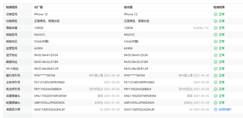Click the green check icon in the 监管型号 row
Viewport: 243px width, 118px height.
(x=215, y=48)
